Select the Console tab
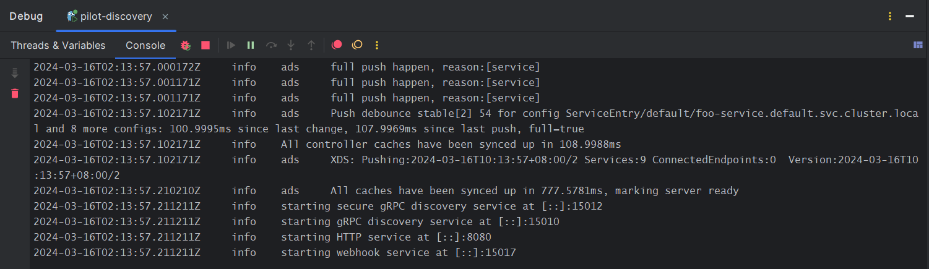The image size is (929, 269). tap(145, 45)
